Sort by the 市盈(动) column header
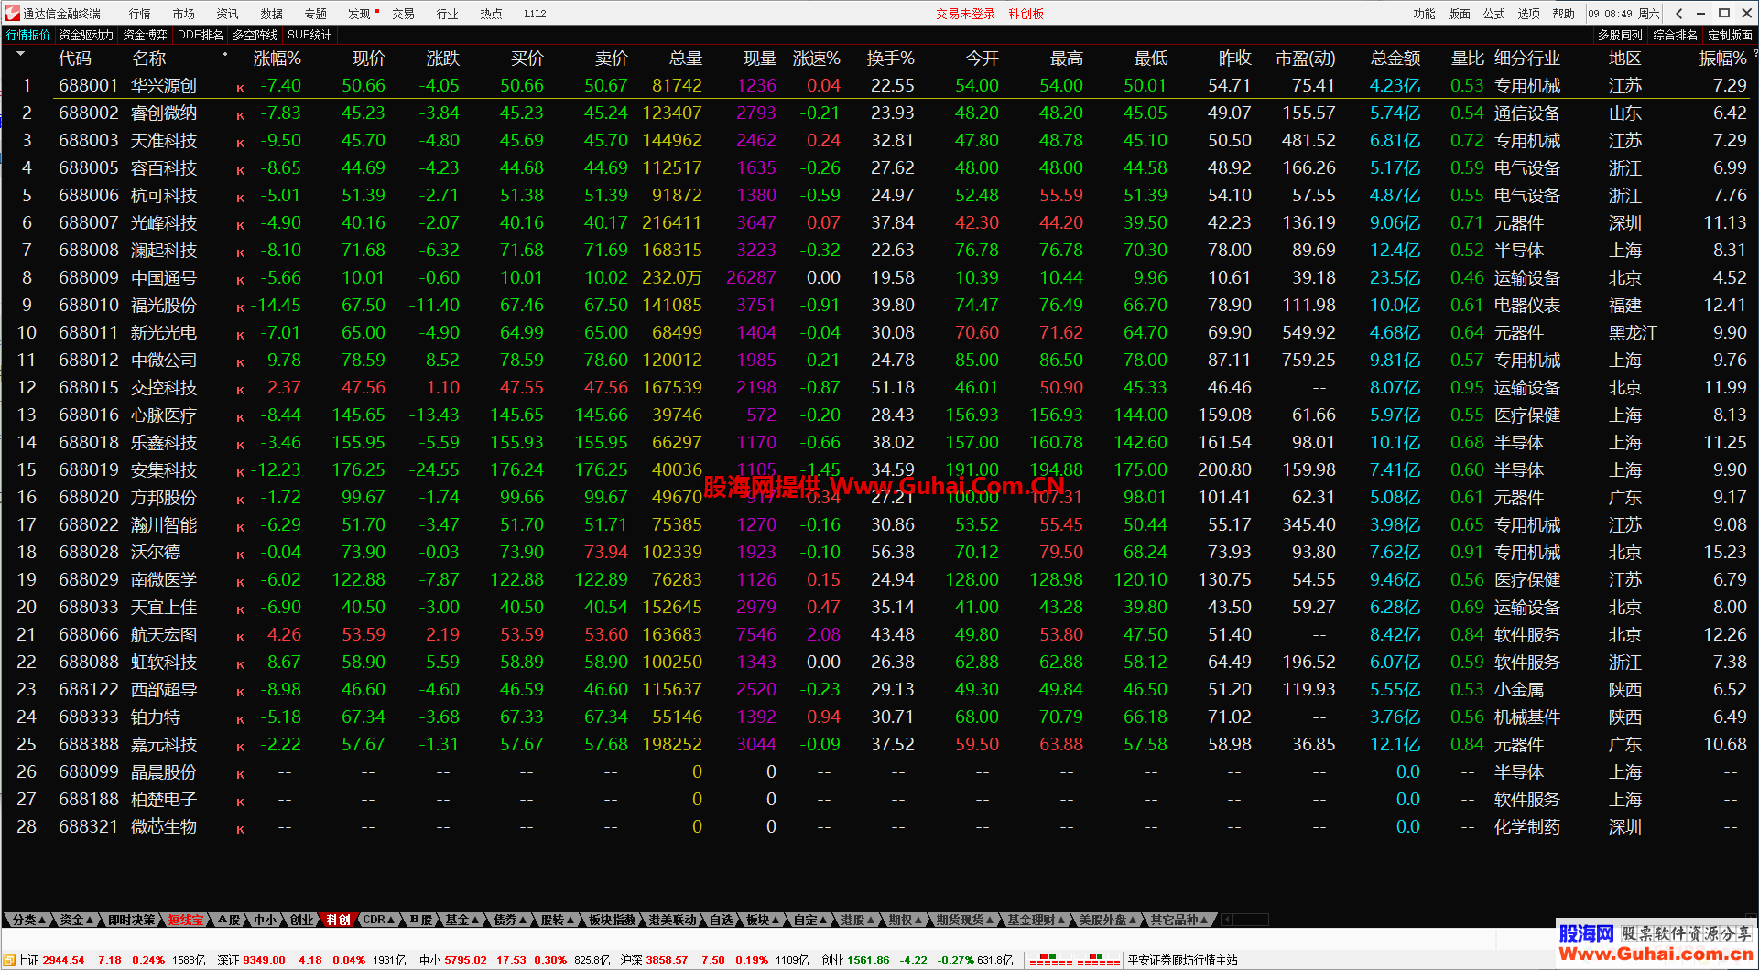This screenshot has height=970, width=1759. click(x=1306, y=59)
